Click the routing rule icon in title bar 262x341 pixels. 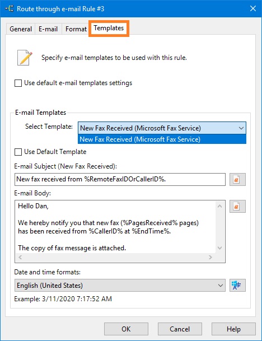pyautogui.click(x=10, y=9)
